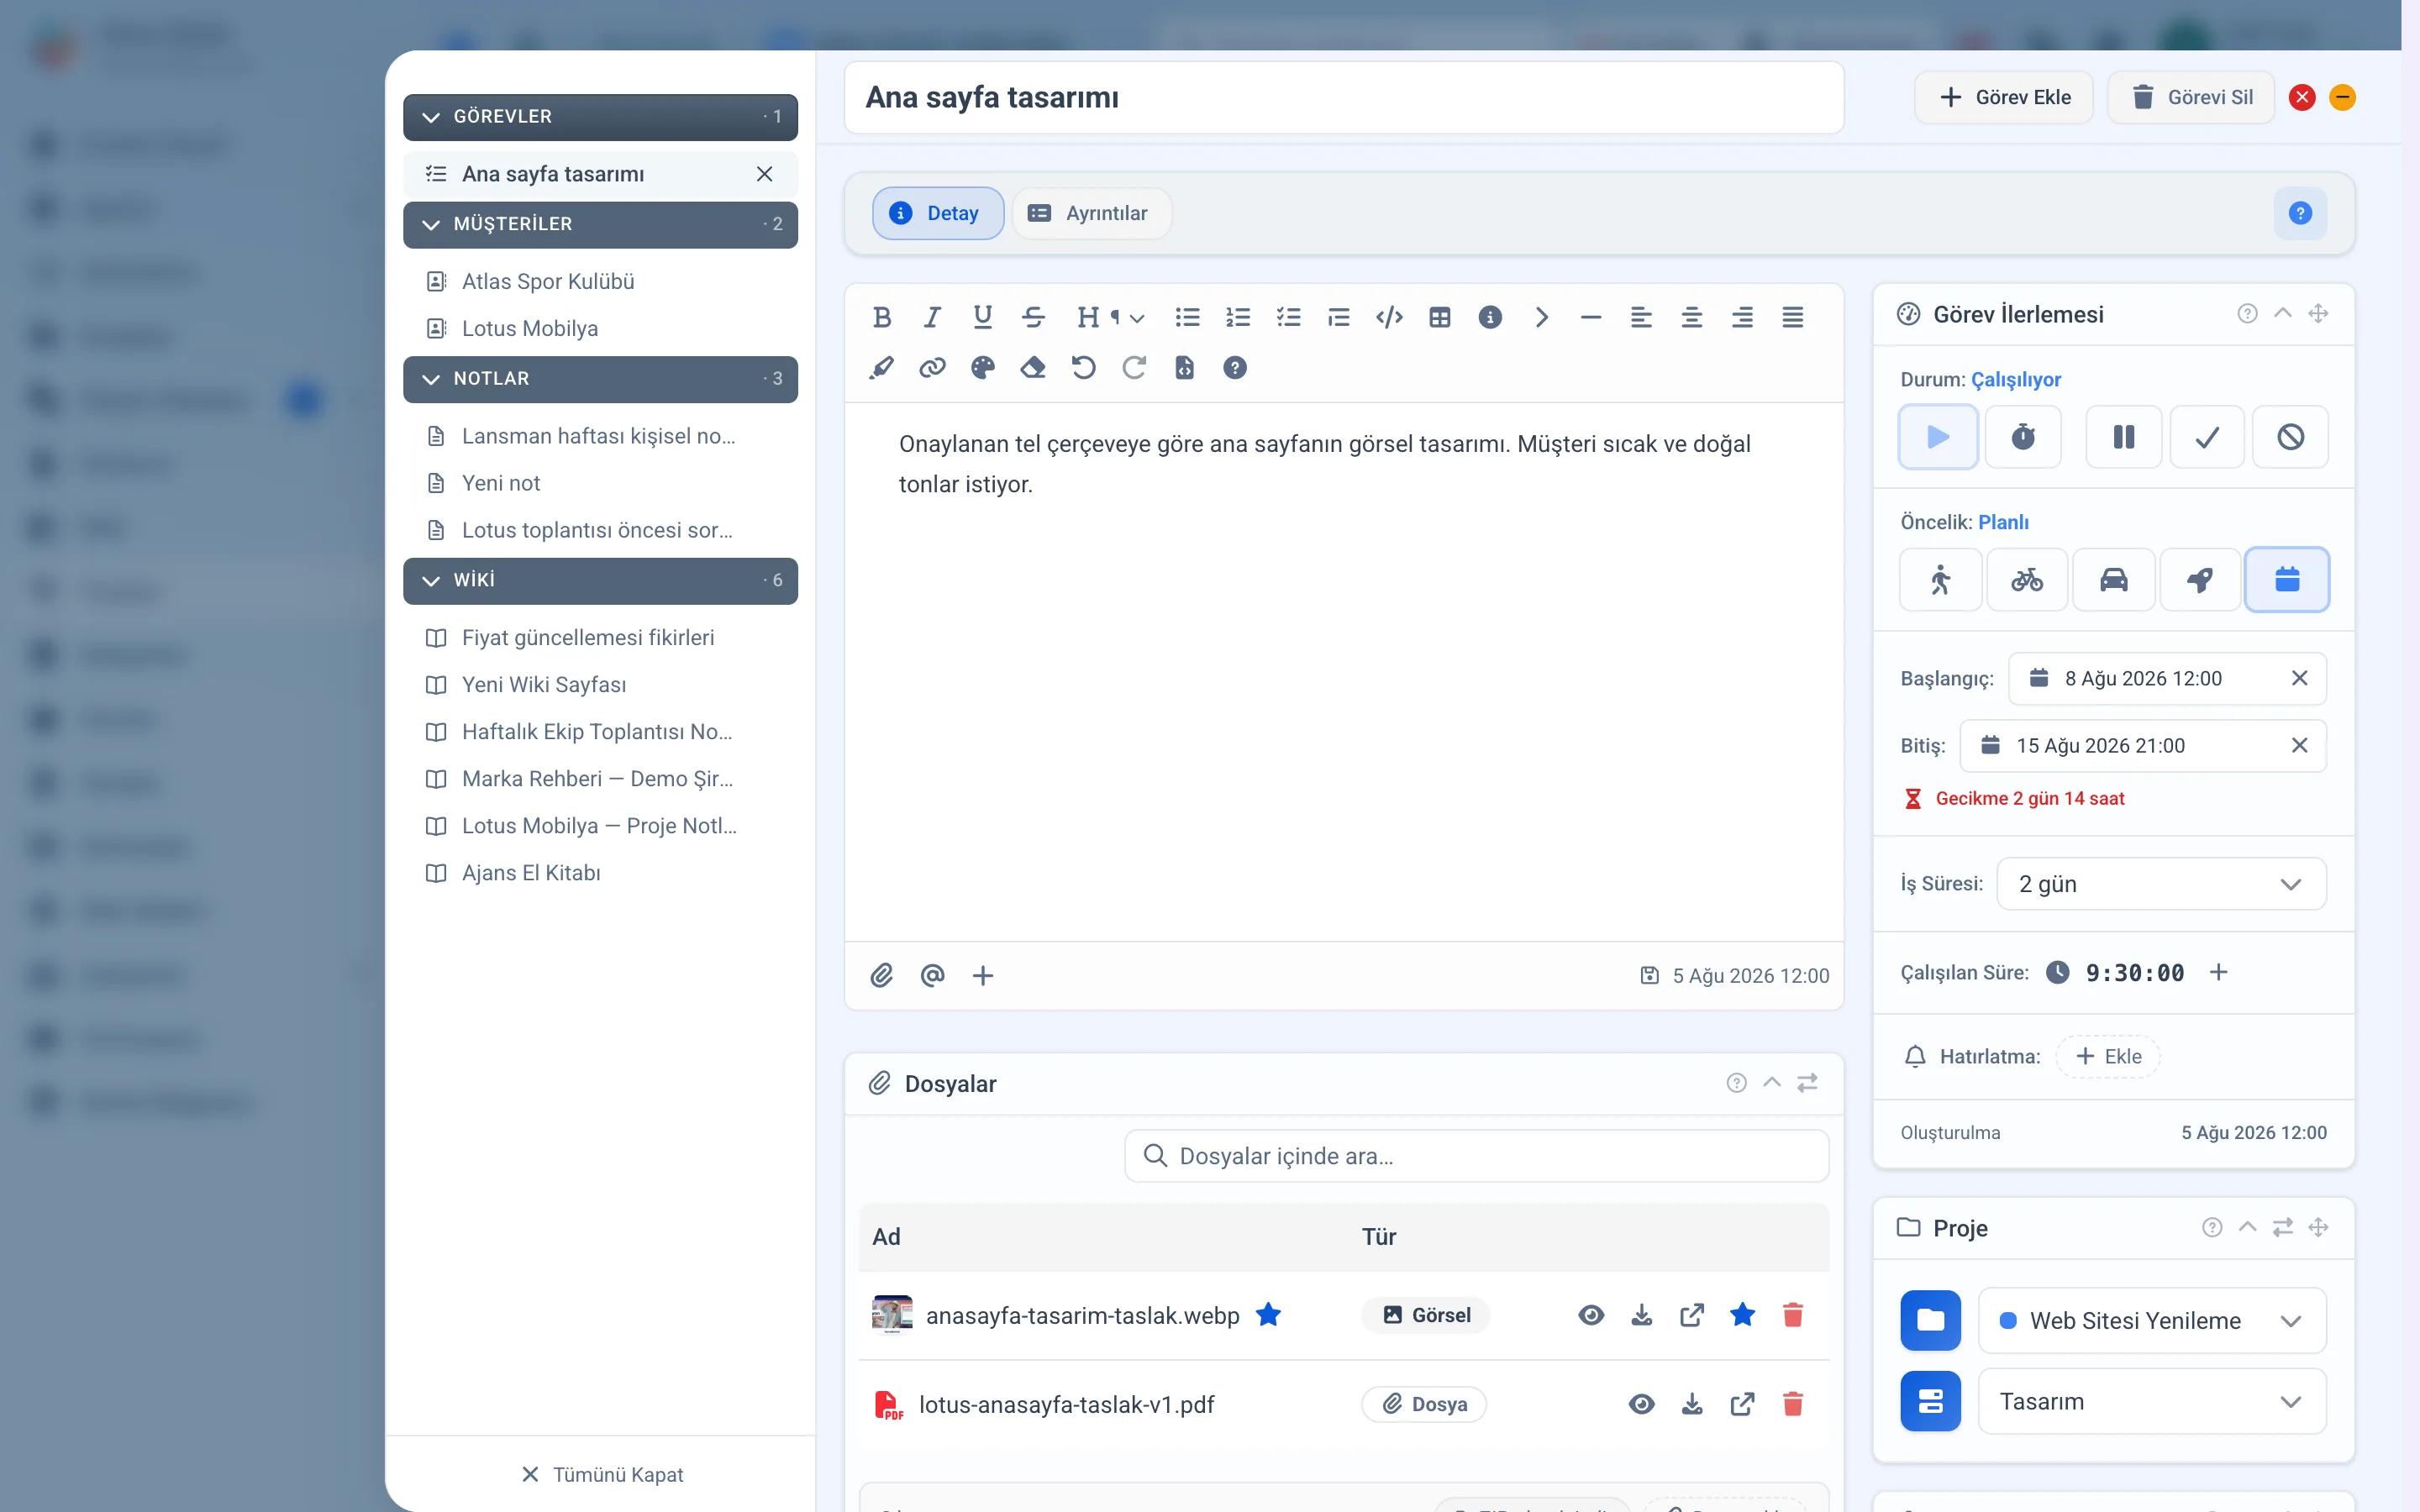Set task status to cancelled
Image resolution: width=2420 pixels, height=1512 pixels.
click(x=2290, y=437)
